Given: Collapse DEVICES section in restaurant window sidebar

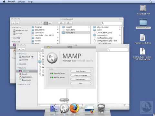Looking at the screenshot, I should click(x=12, y=27).
